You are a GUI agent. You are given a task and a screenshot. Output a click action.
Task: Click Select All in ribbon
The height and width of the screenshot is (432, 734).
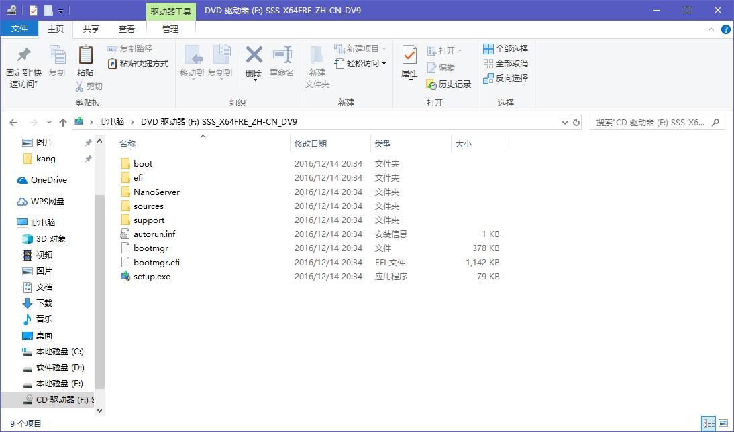click(505, 49)
